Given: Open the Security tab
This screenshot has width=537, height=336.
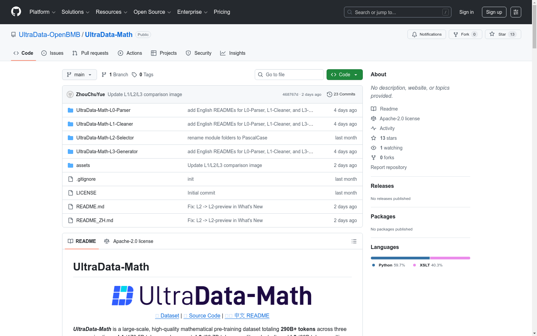Looking at the screenshot, I should coord(199,53).
